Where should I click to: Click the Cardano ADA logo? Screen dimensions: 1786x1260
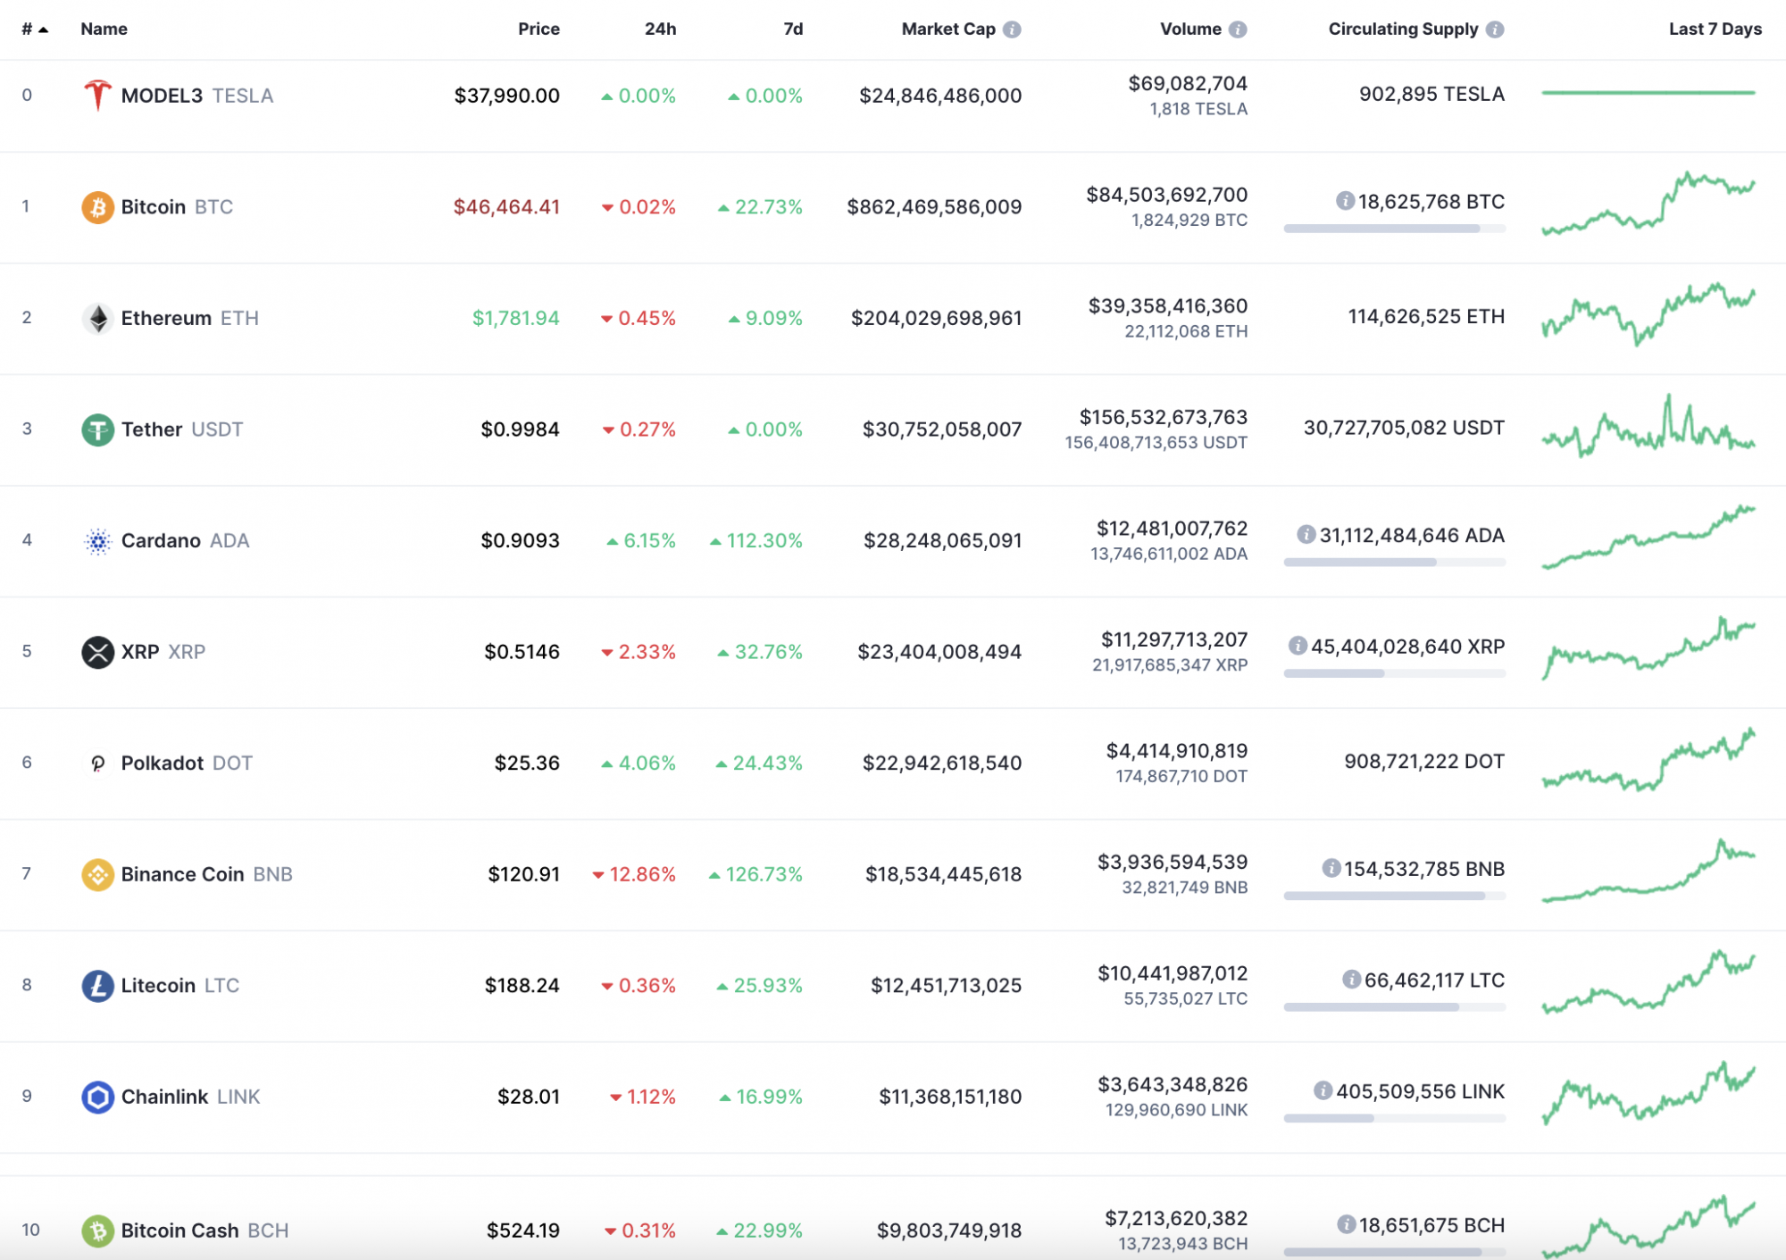[x=98, y=540]
